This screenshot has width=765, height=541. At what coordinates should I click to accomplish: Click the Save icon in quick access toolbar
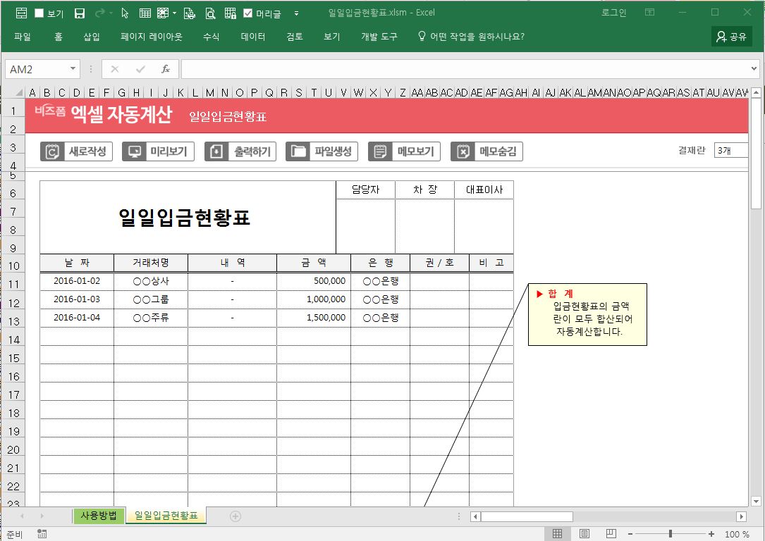point(80,13)
